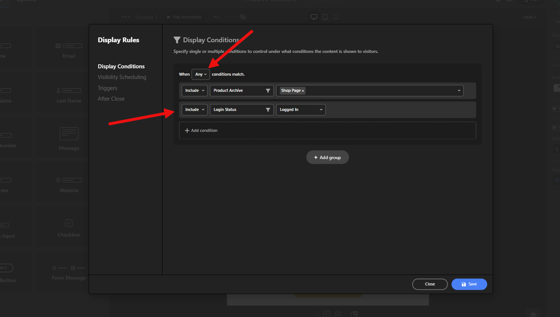The width and height of the screenshot is (560, 317).
Task: Open the first row's Include dropdown
Action: pos(195,91)
